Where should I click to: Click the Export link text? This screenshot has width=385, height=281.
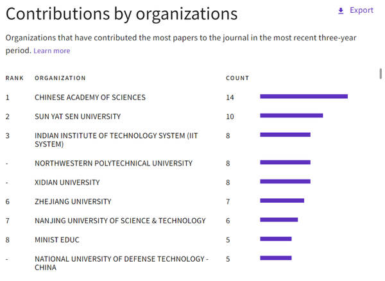coord(361,10)
